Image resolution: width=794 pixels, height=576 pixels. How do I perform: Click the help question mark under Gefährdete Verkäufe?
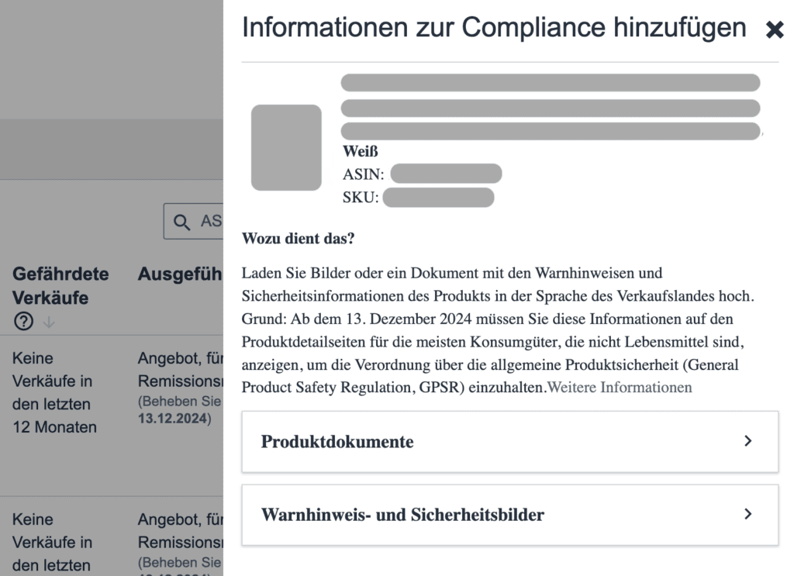[x=22, y=322]
